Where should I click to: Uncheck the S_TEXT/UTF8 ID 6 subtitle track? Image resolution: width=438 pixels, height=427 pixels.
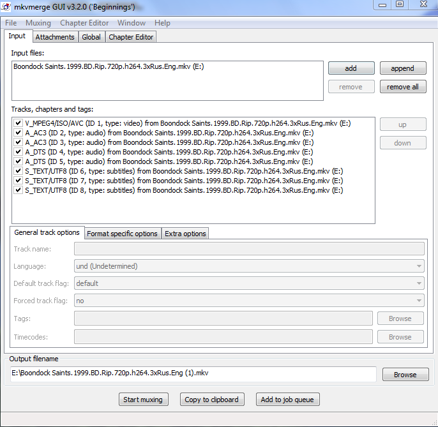18,170
